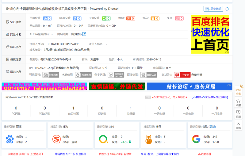Image resolution: width=245 pixels, height=156 pixels.
Task: Click the 百度信誉 官网认证 badge
Action: click(x=148, y=75)
